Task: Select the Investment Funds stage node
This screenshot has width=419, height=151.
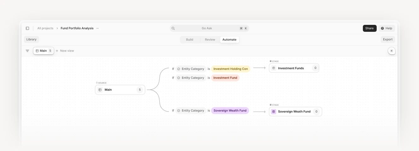Action: (x=294, y=68)
